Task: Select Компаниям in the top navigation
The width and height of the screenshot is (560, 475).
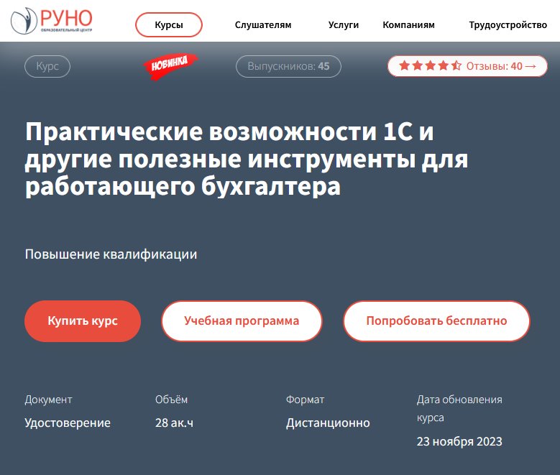Action: tap(408, 24)
